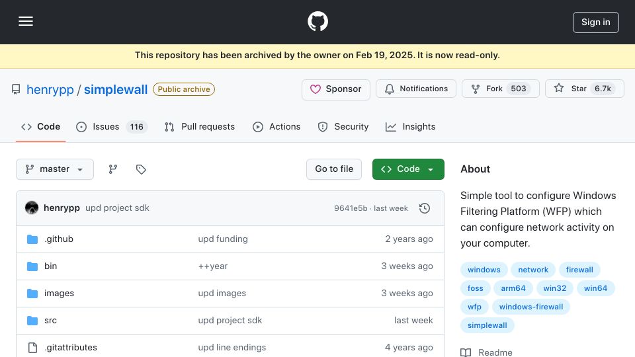The image size is (635, 357).
Task: Open '++year' commit message
Action: click(x=212, y=266)
